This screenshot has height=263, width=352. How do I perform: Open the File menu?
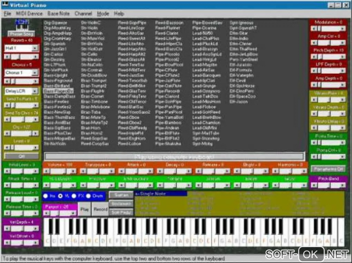tap(7, 14)
